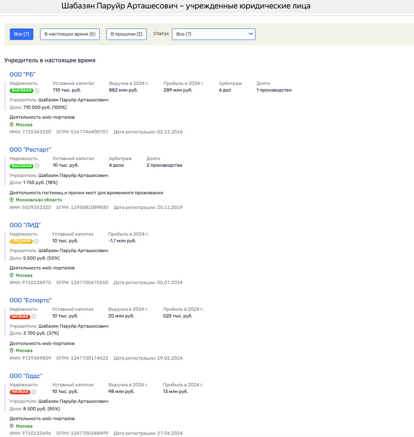Show "В прошлом (2)" founded companies
The image size is (414, 437).
point(126,34)
